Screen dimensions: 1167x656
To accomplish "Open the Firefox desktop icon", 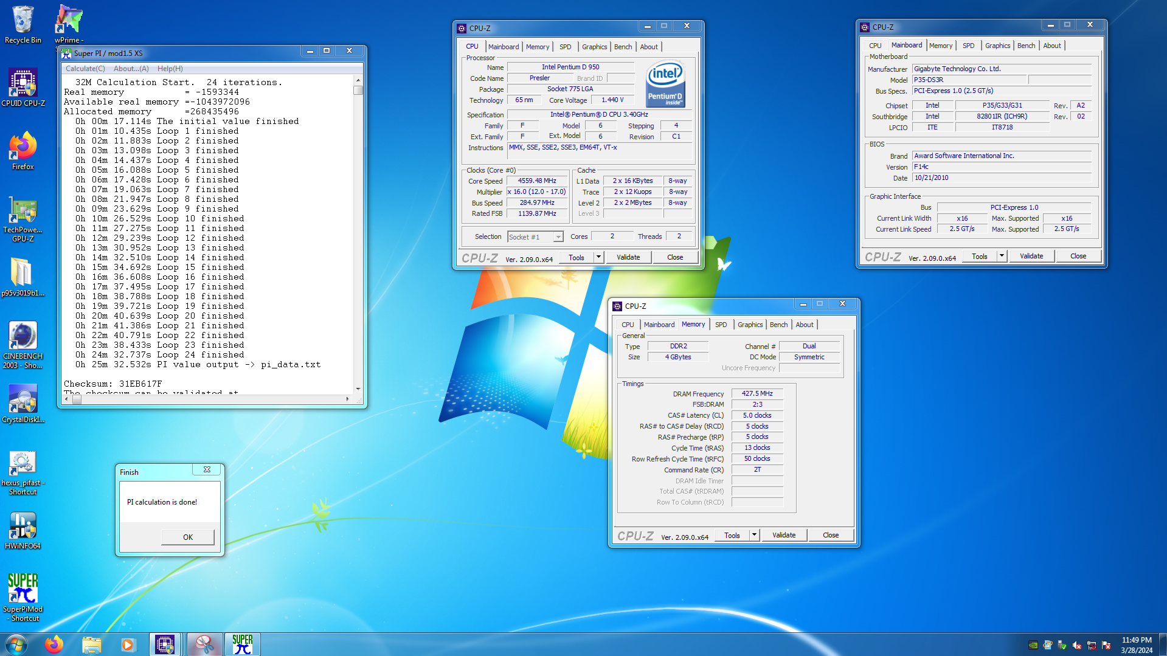I will [23, 151].
